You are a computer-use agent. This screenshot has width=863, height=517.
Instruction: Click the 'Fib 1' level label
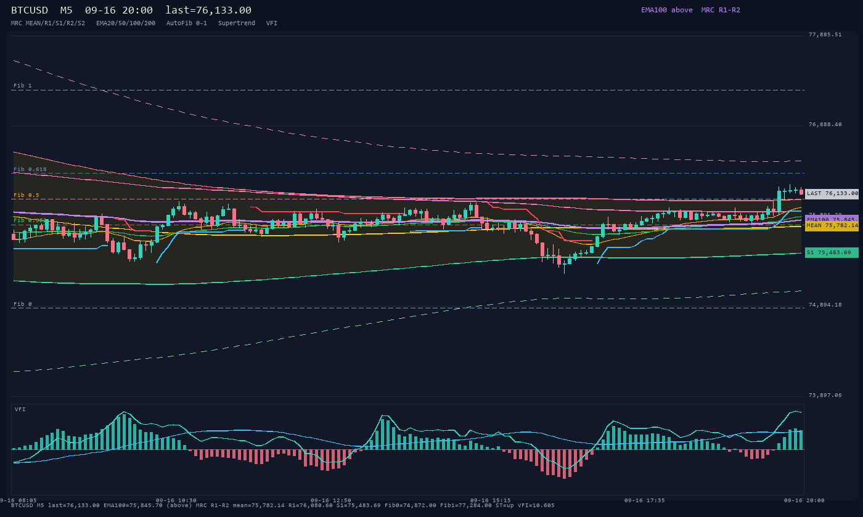coord(23,86)
